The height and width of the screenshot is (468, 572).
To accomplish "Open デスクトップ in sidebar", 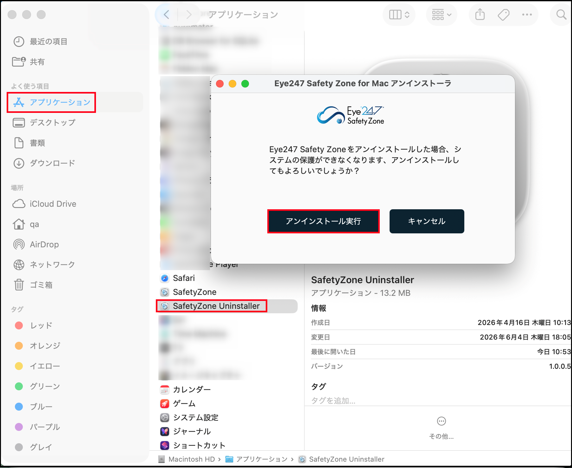I will pos(44,123).
